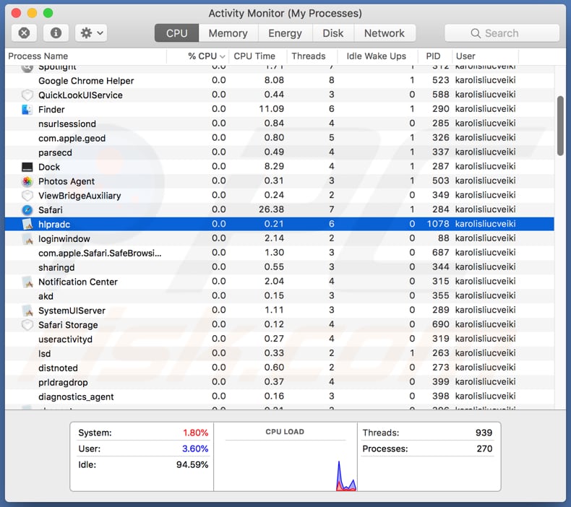Click the search magnifier icon
The height and width of the screenshot is (507, 571).
[x=475, y=33]
